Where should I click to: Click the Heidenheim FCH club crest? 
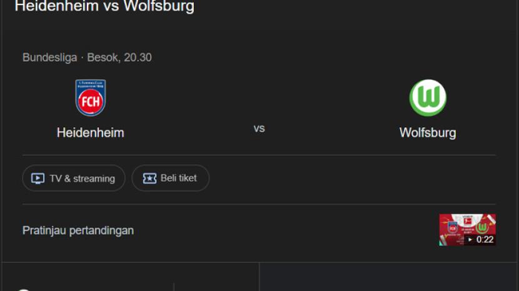pyautogui.click(x=91, y=98)
